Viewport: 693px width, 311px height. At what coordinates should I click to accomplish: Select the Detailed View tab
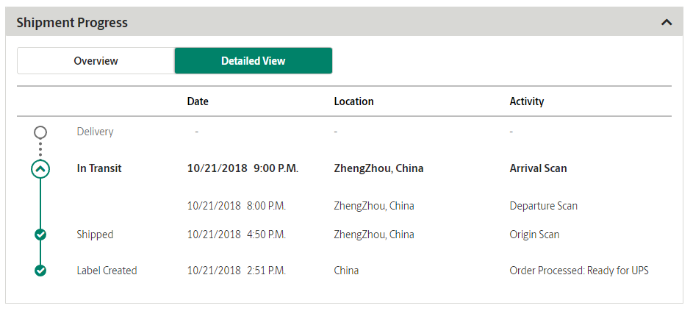[254, 60]
